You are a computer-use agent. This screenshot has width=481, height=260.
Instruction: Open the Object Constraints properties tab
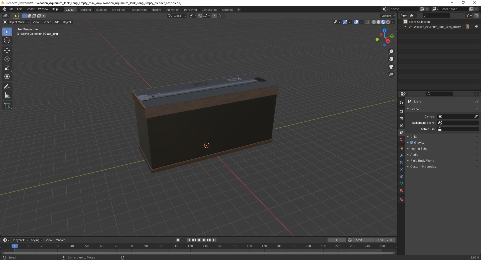click(x=402, y=176)
